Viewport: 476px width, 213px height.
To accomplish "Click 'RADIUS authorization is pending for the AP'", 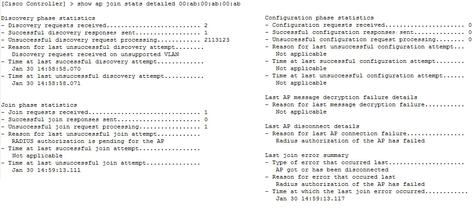I will tap(88, 141).
